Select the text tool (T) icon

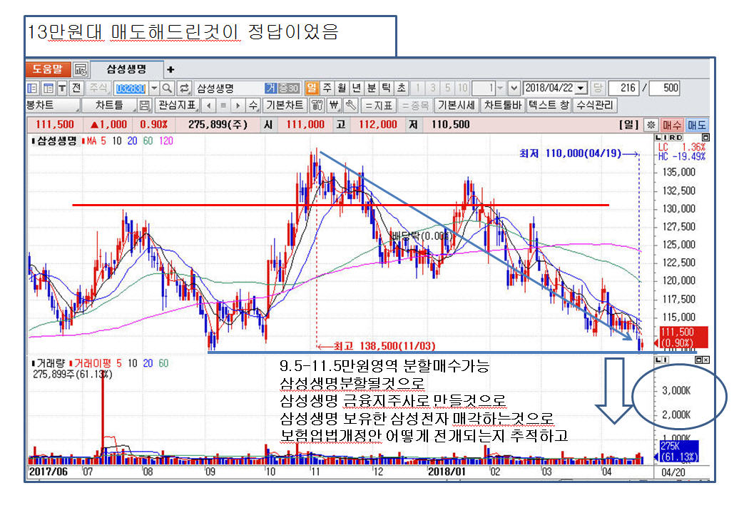click(63, 88)
